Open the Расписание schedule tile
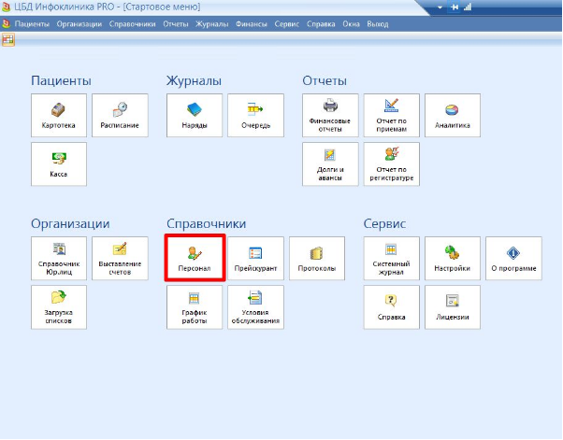This screenshot has width=563, height=440. (120, 116)
